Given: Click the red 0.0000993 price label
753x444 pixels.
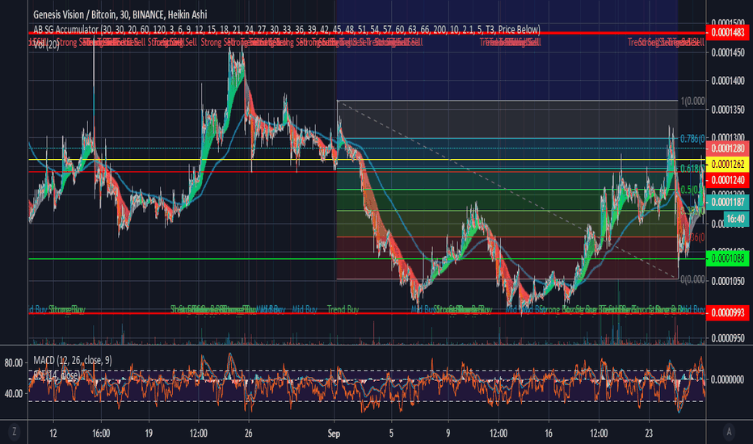Looking at the screenshot, I should pos(727,313).
